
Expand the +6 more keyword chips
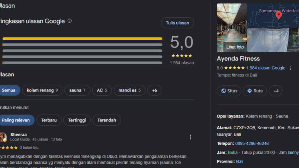154,90
